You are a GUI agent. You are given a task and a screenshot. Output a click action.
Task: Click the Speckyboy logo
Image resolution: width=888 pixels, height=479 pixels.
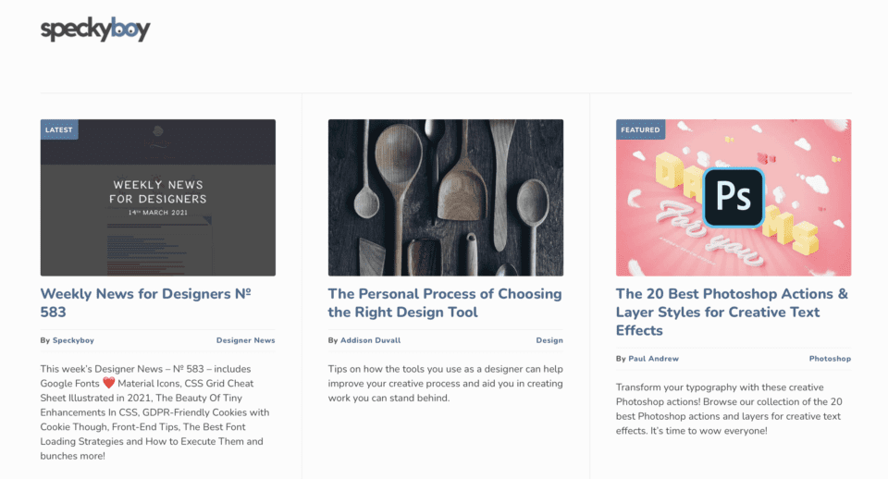pyautogui.click(x=95, y=30)
